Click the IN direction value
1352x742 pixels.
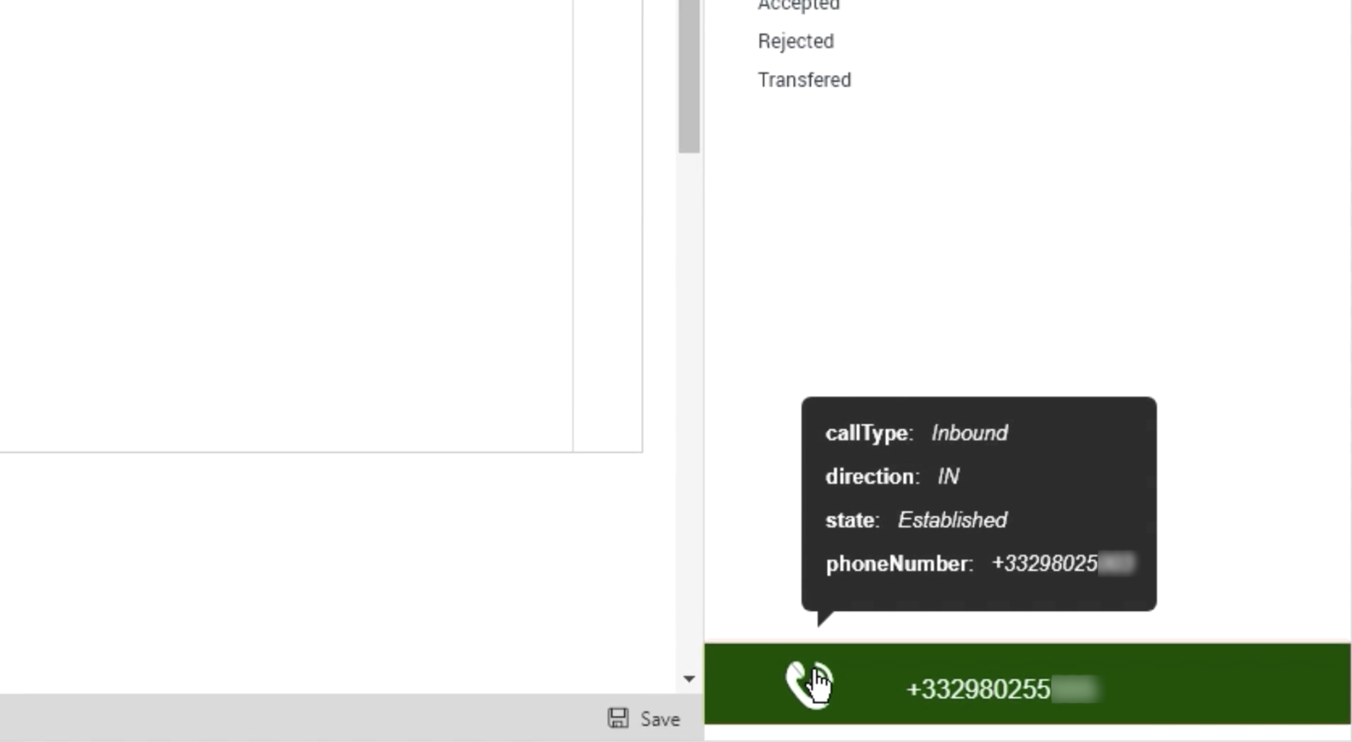[948, 477]
